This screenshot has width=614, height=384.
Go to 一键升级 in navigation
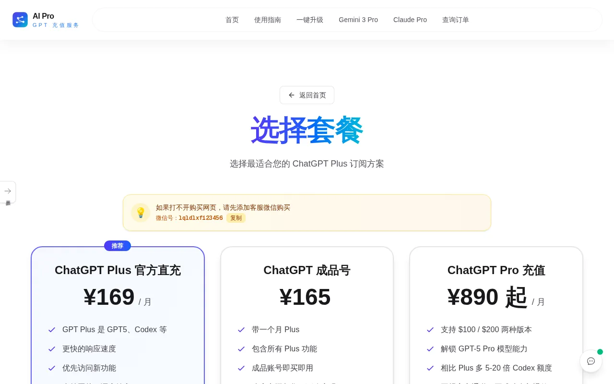pyautogui.click(x=310, y=20)
